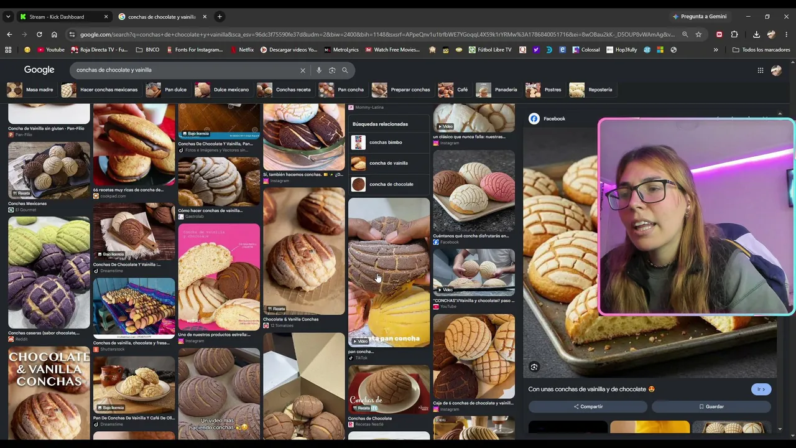This screenshot has height=448, width=796.
Task: Visit the source with the Ir button
Action: [761, 389]
